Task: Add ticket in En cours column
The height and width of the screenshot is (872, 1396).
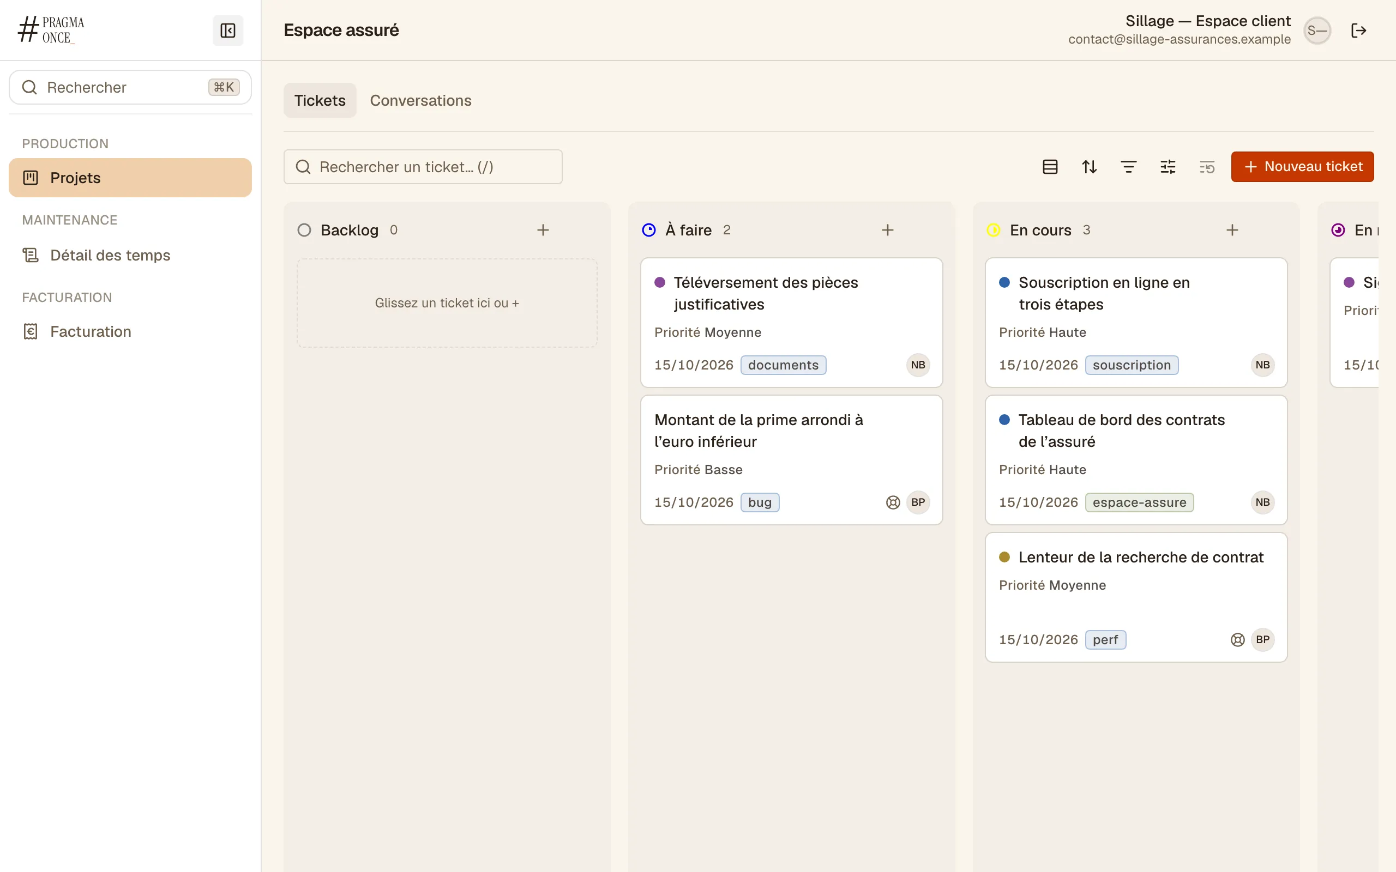Action: 1232,230
